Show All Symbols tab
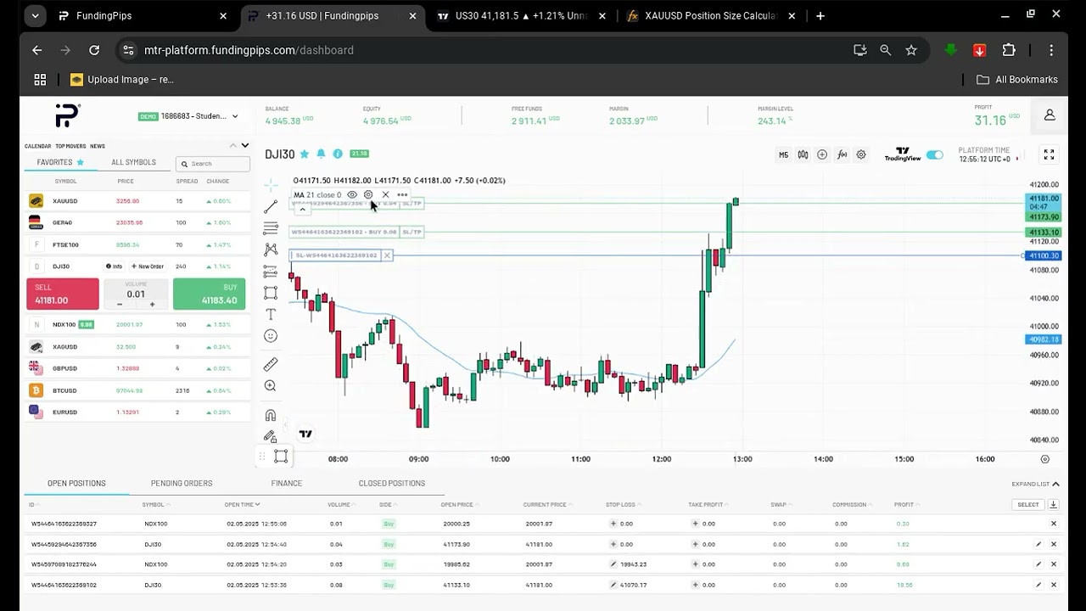This screenshot has width=1086, height=611. tap(133, 162)
